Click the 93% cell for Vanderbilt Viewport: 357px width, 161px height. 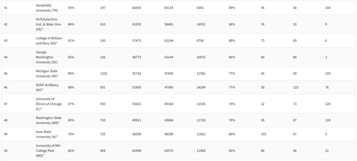(71, 8)
